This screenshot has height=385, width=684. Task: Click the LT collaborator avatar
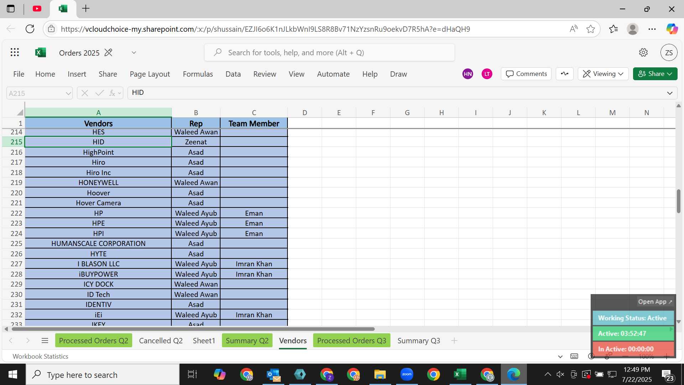click(x=487, y=74)
